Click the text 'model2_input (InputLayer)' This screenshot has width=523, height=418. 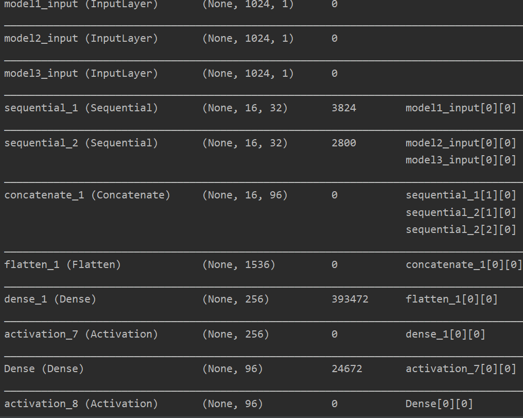tap(81, 38)
